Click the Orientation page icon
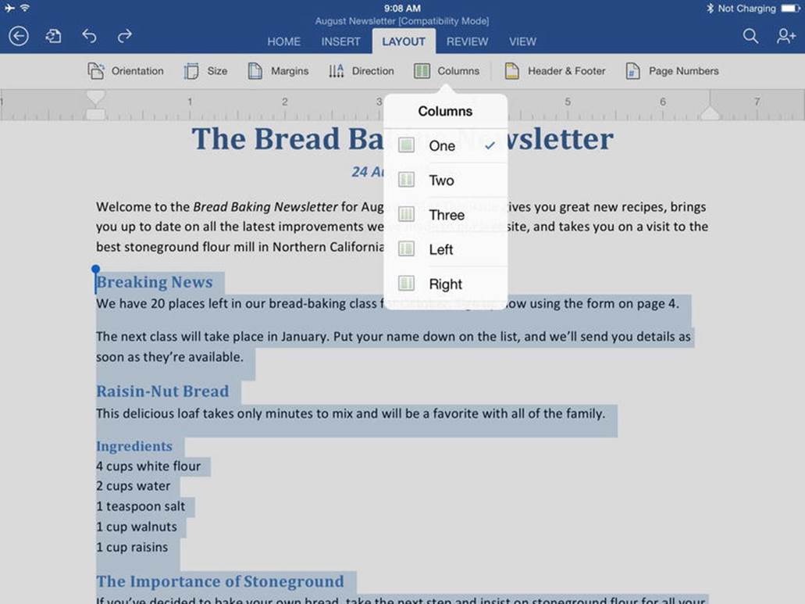Image resolution: width=805 pixels, height=604 pixels. coord(96,71)
